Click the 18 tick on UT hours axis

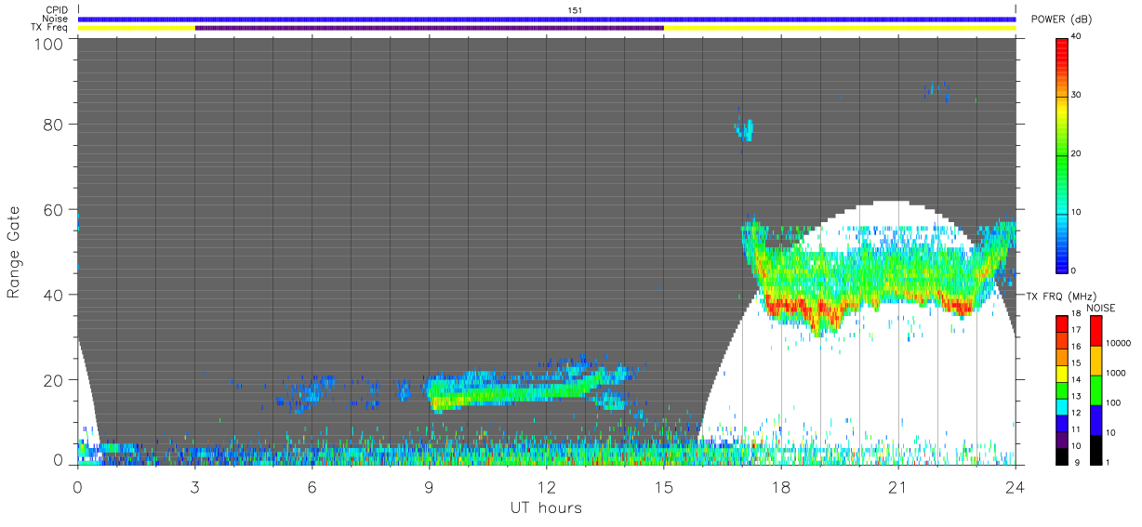coord(781,487)
